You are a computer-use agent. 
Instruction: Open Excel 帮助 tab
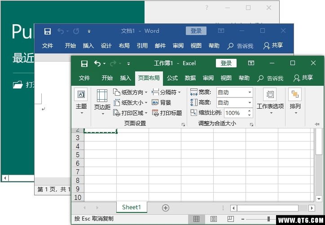[244, 78]
